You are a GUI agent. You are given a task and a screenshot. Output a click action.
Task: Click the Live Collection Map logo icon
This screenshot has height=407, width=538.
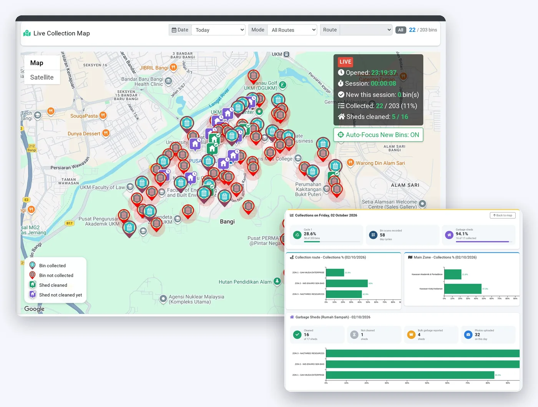(x=27, y=33)
